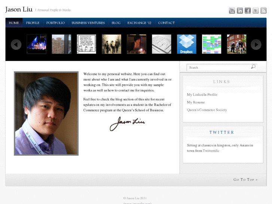Click the 'Personal Profile & Works' tagline
272x204 pixels.
(54, 10)
